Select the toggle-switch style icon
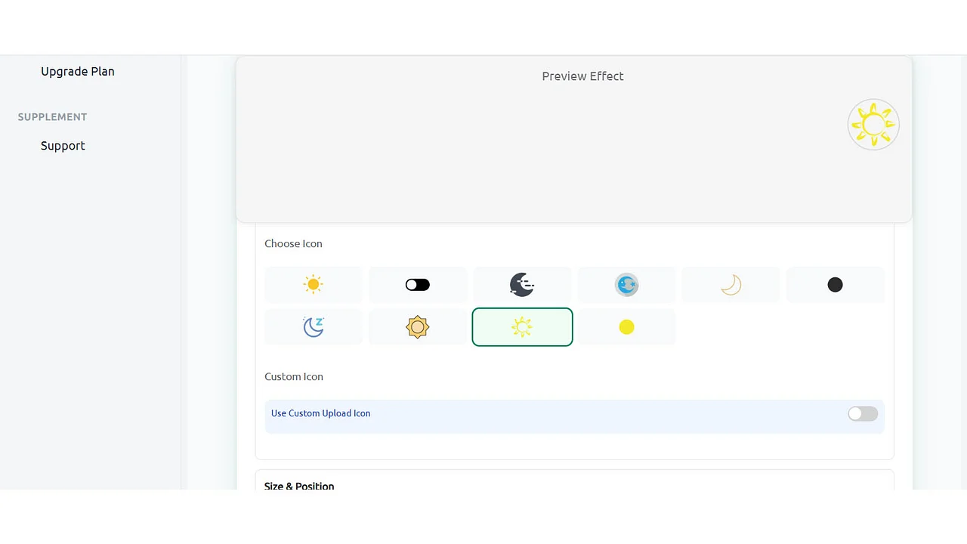The image size is (967, 544). (417, 285)
